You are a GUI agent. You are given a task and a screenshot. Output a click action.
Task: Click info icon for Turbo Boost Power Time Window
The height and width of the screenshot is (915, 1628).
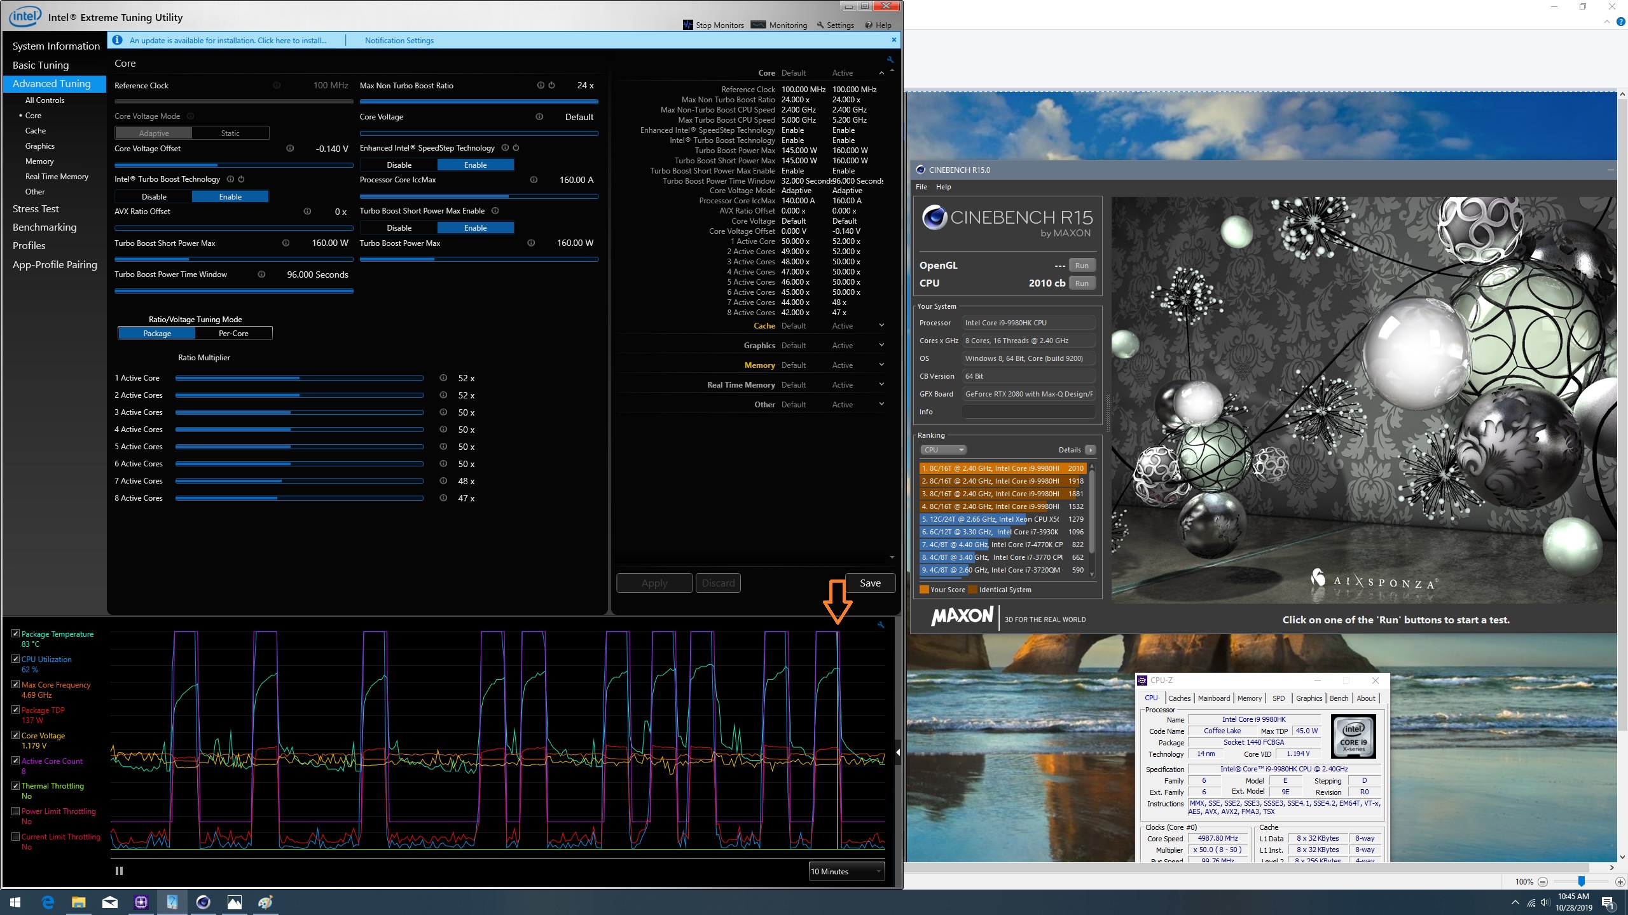coord(261,274)
